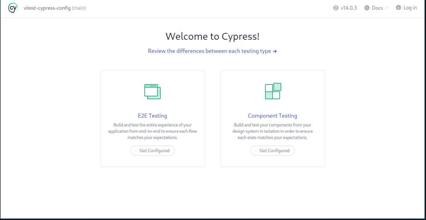Click the user avatar icon beside Log in
The width and height of the screenshot is (426, 220).
tap(398, 8)
